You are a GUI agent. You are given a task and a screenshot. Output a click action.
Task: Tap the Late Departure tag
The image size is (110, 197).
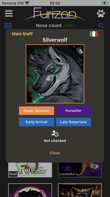pos(74,122)
